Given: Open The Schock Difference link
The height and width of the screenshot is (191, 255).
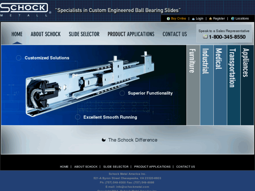Looking at the screenshot, I should click(x=133, y=140).
